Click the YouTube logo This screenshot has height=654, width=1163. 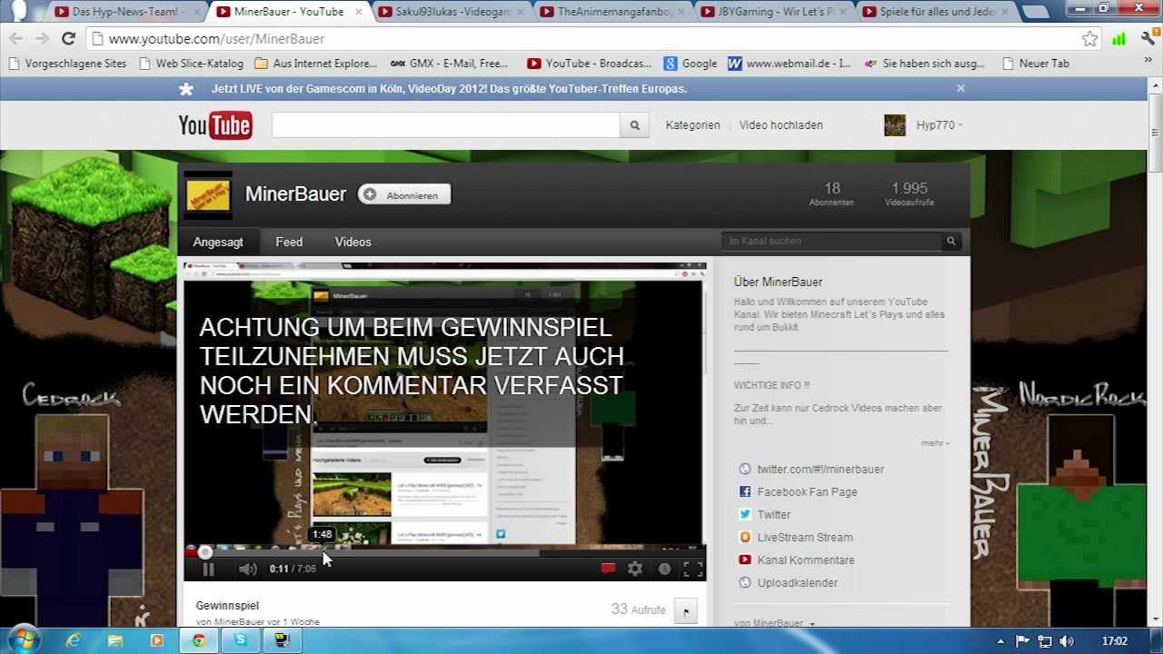point(215,125)
